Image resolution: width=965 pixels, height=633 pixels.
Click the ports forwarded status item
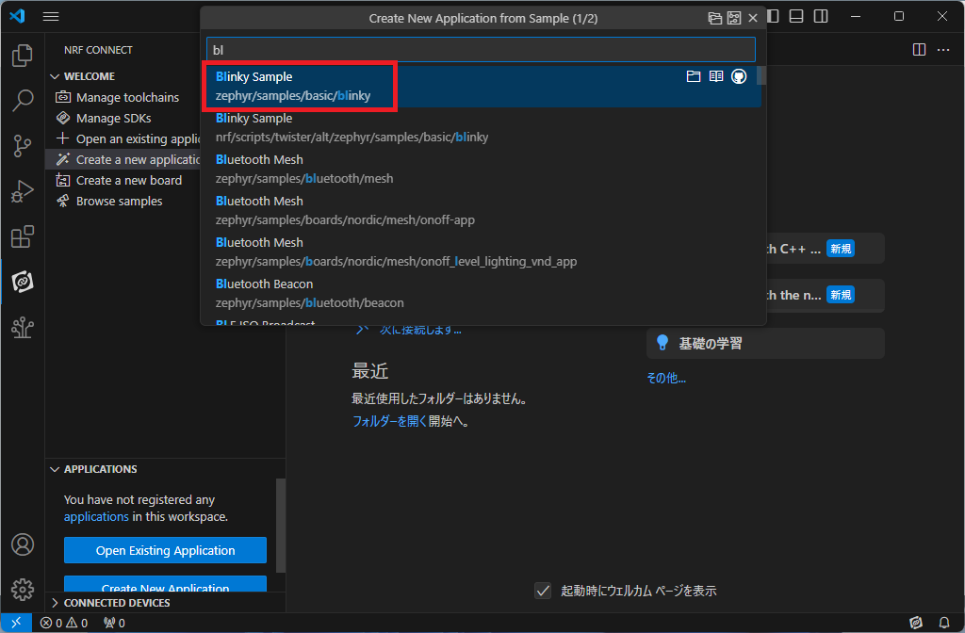tap(114, 623)
